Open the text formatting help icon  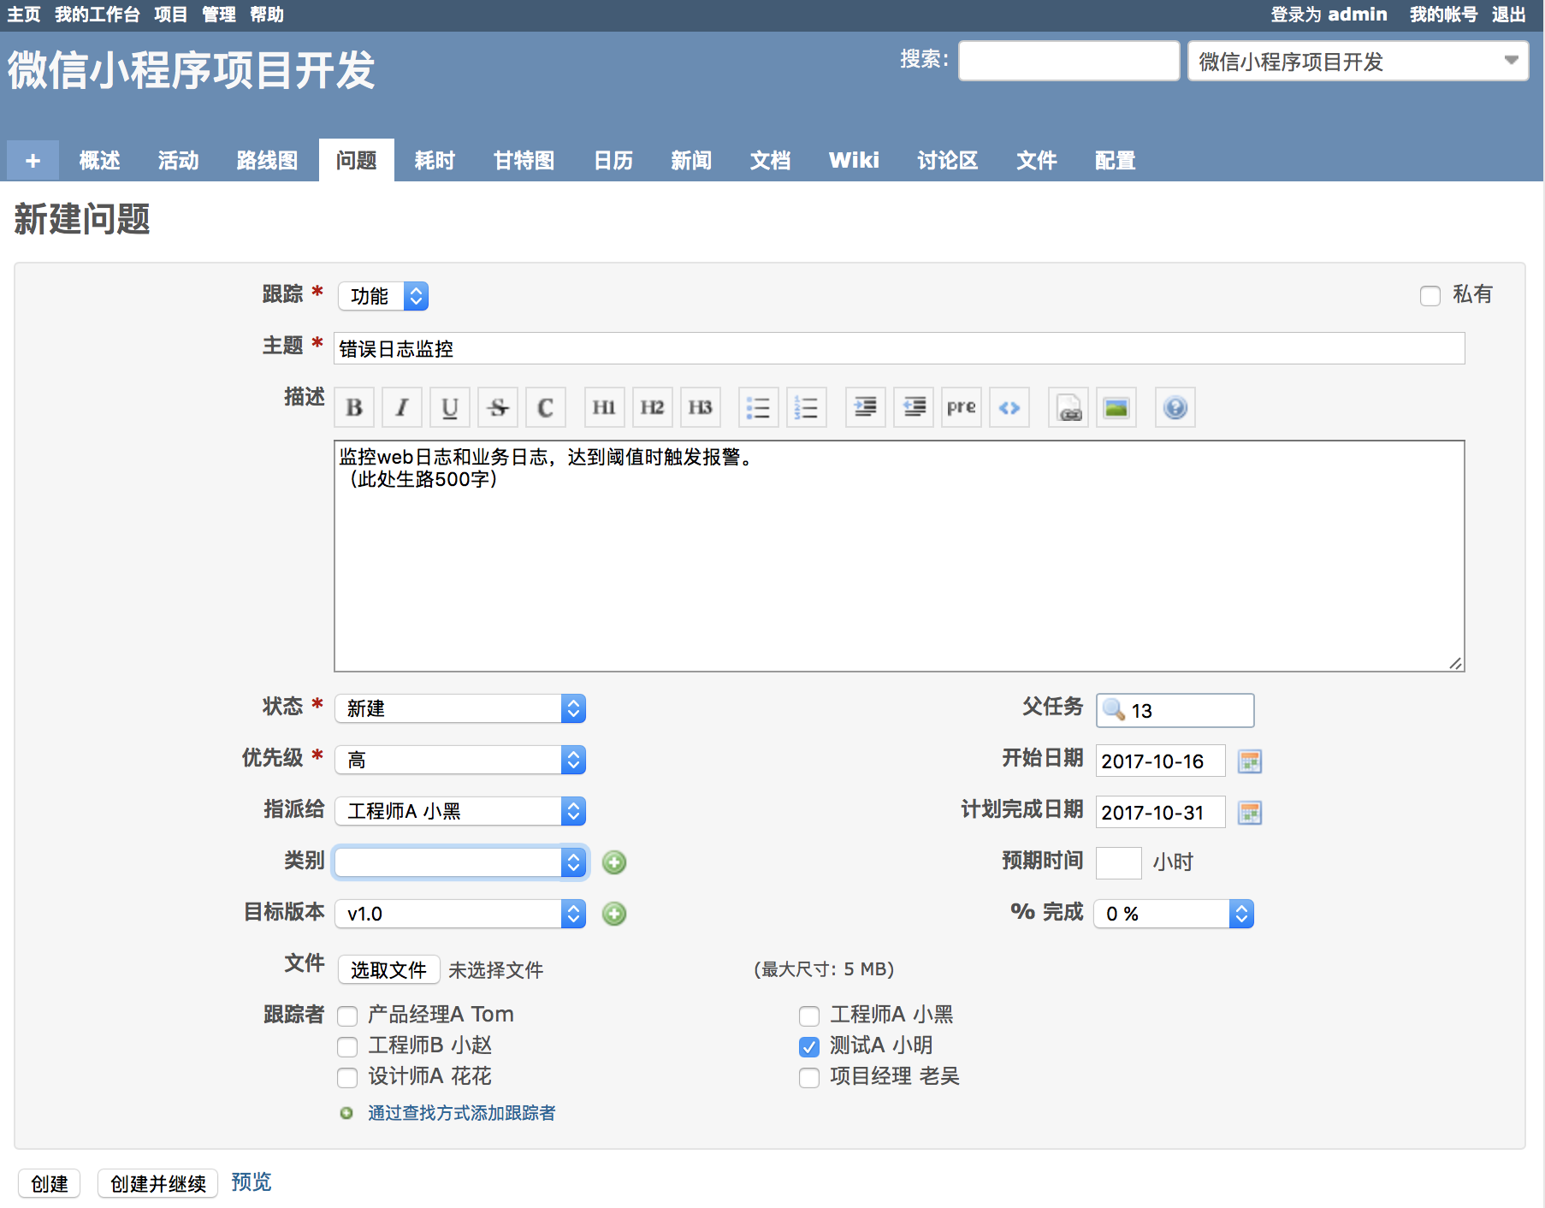[x=1175, y=408]
